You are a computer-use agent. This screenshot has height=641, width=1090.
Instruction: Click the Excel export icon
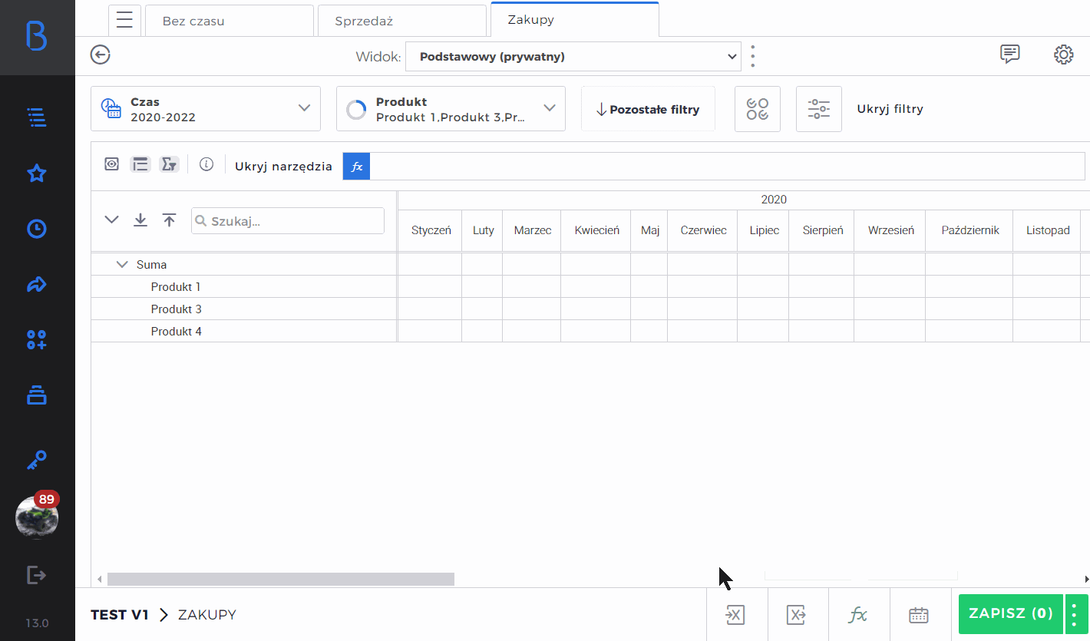click(797, 614)
